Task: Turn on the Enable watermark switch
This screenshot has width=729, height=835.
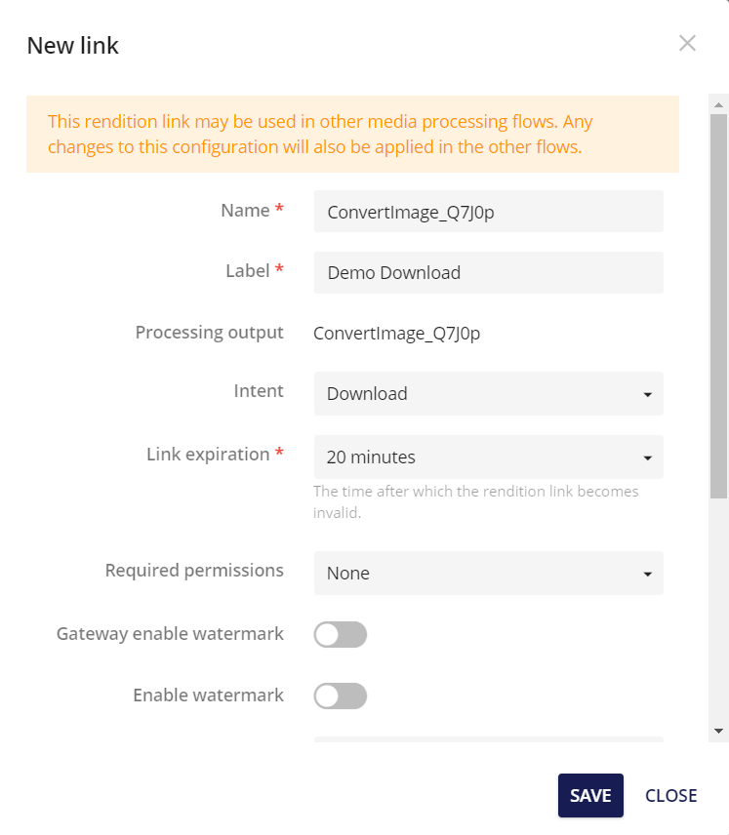Action: coord(340,696)
